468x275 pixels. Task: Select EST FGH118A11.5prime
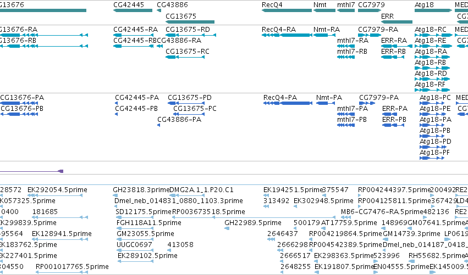tap(135, 228)
